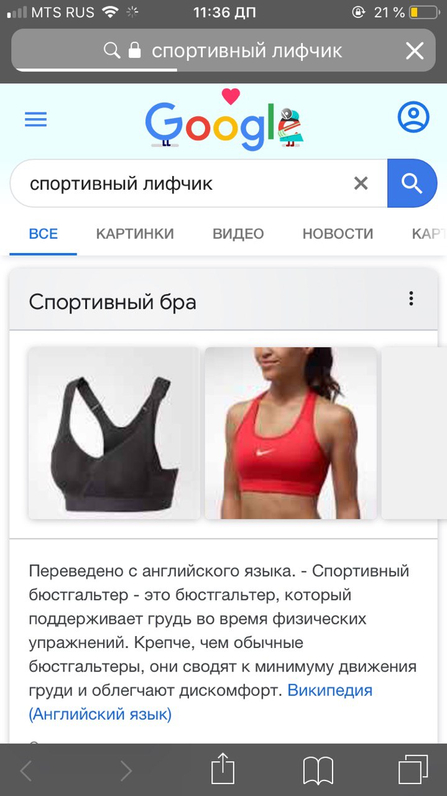Go back with Safari back arrow
Viewport: 447px width, 796px height.
pos(25,771)
